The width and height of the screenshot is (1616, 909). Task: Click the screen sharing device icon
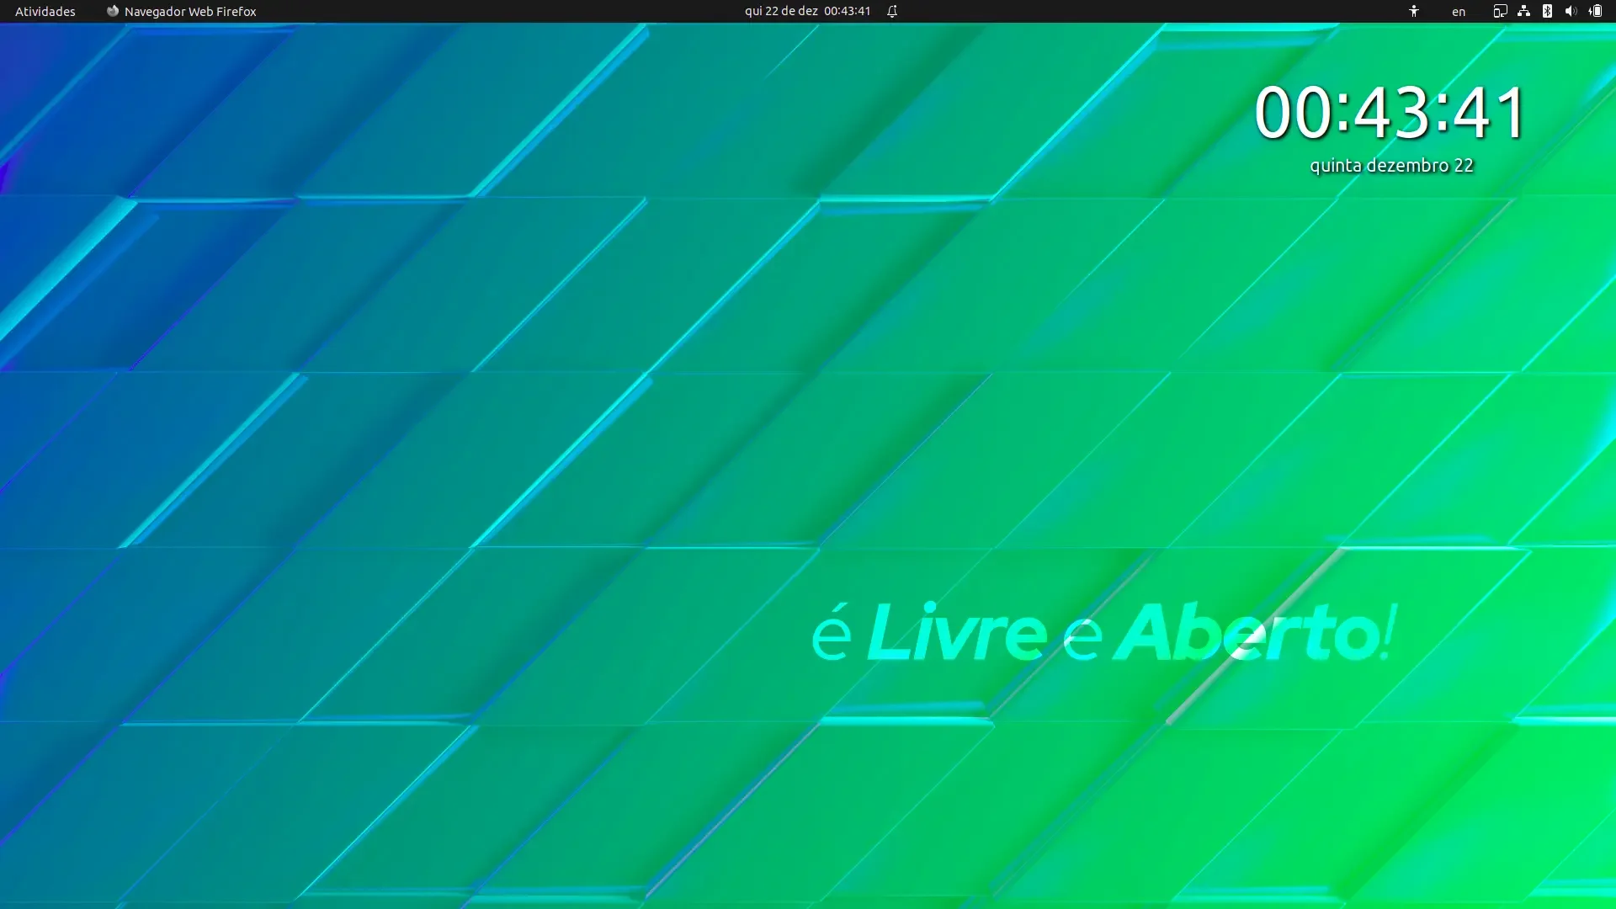[x=1500, y=11]
